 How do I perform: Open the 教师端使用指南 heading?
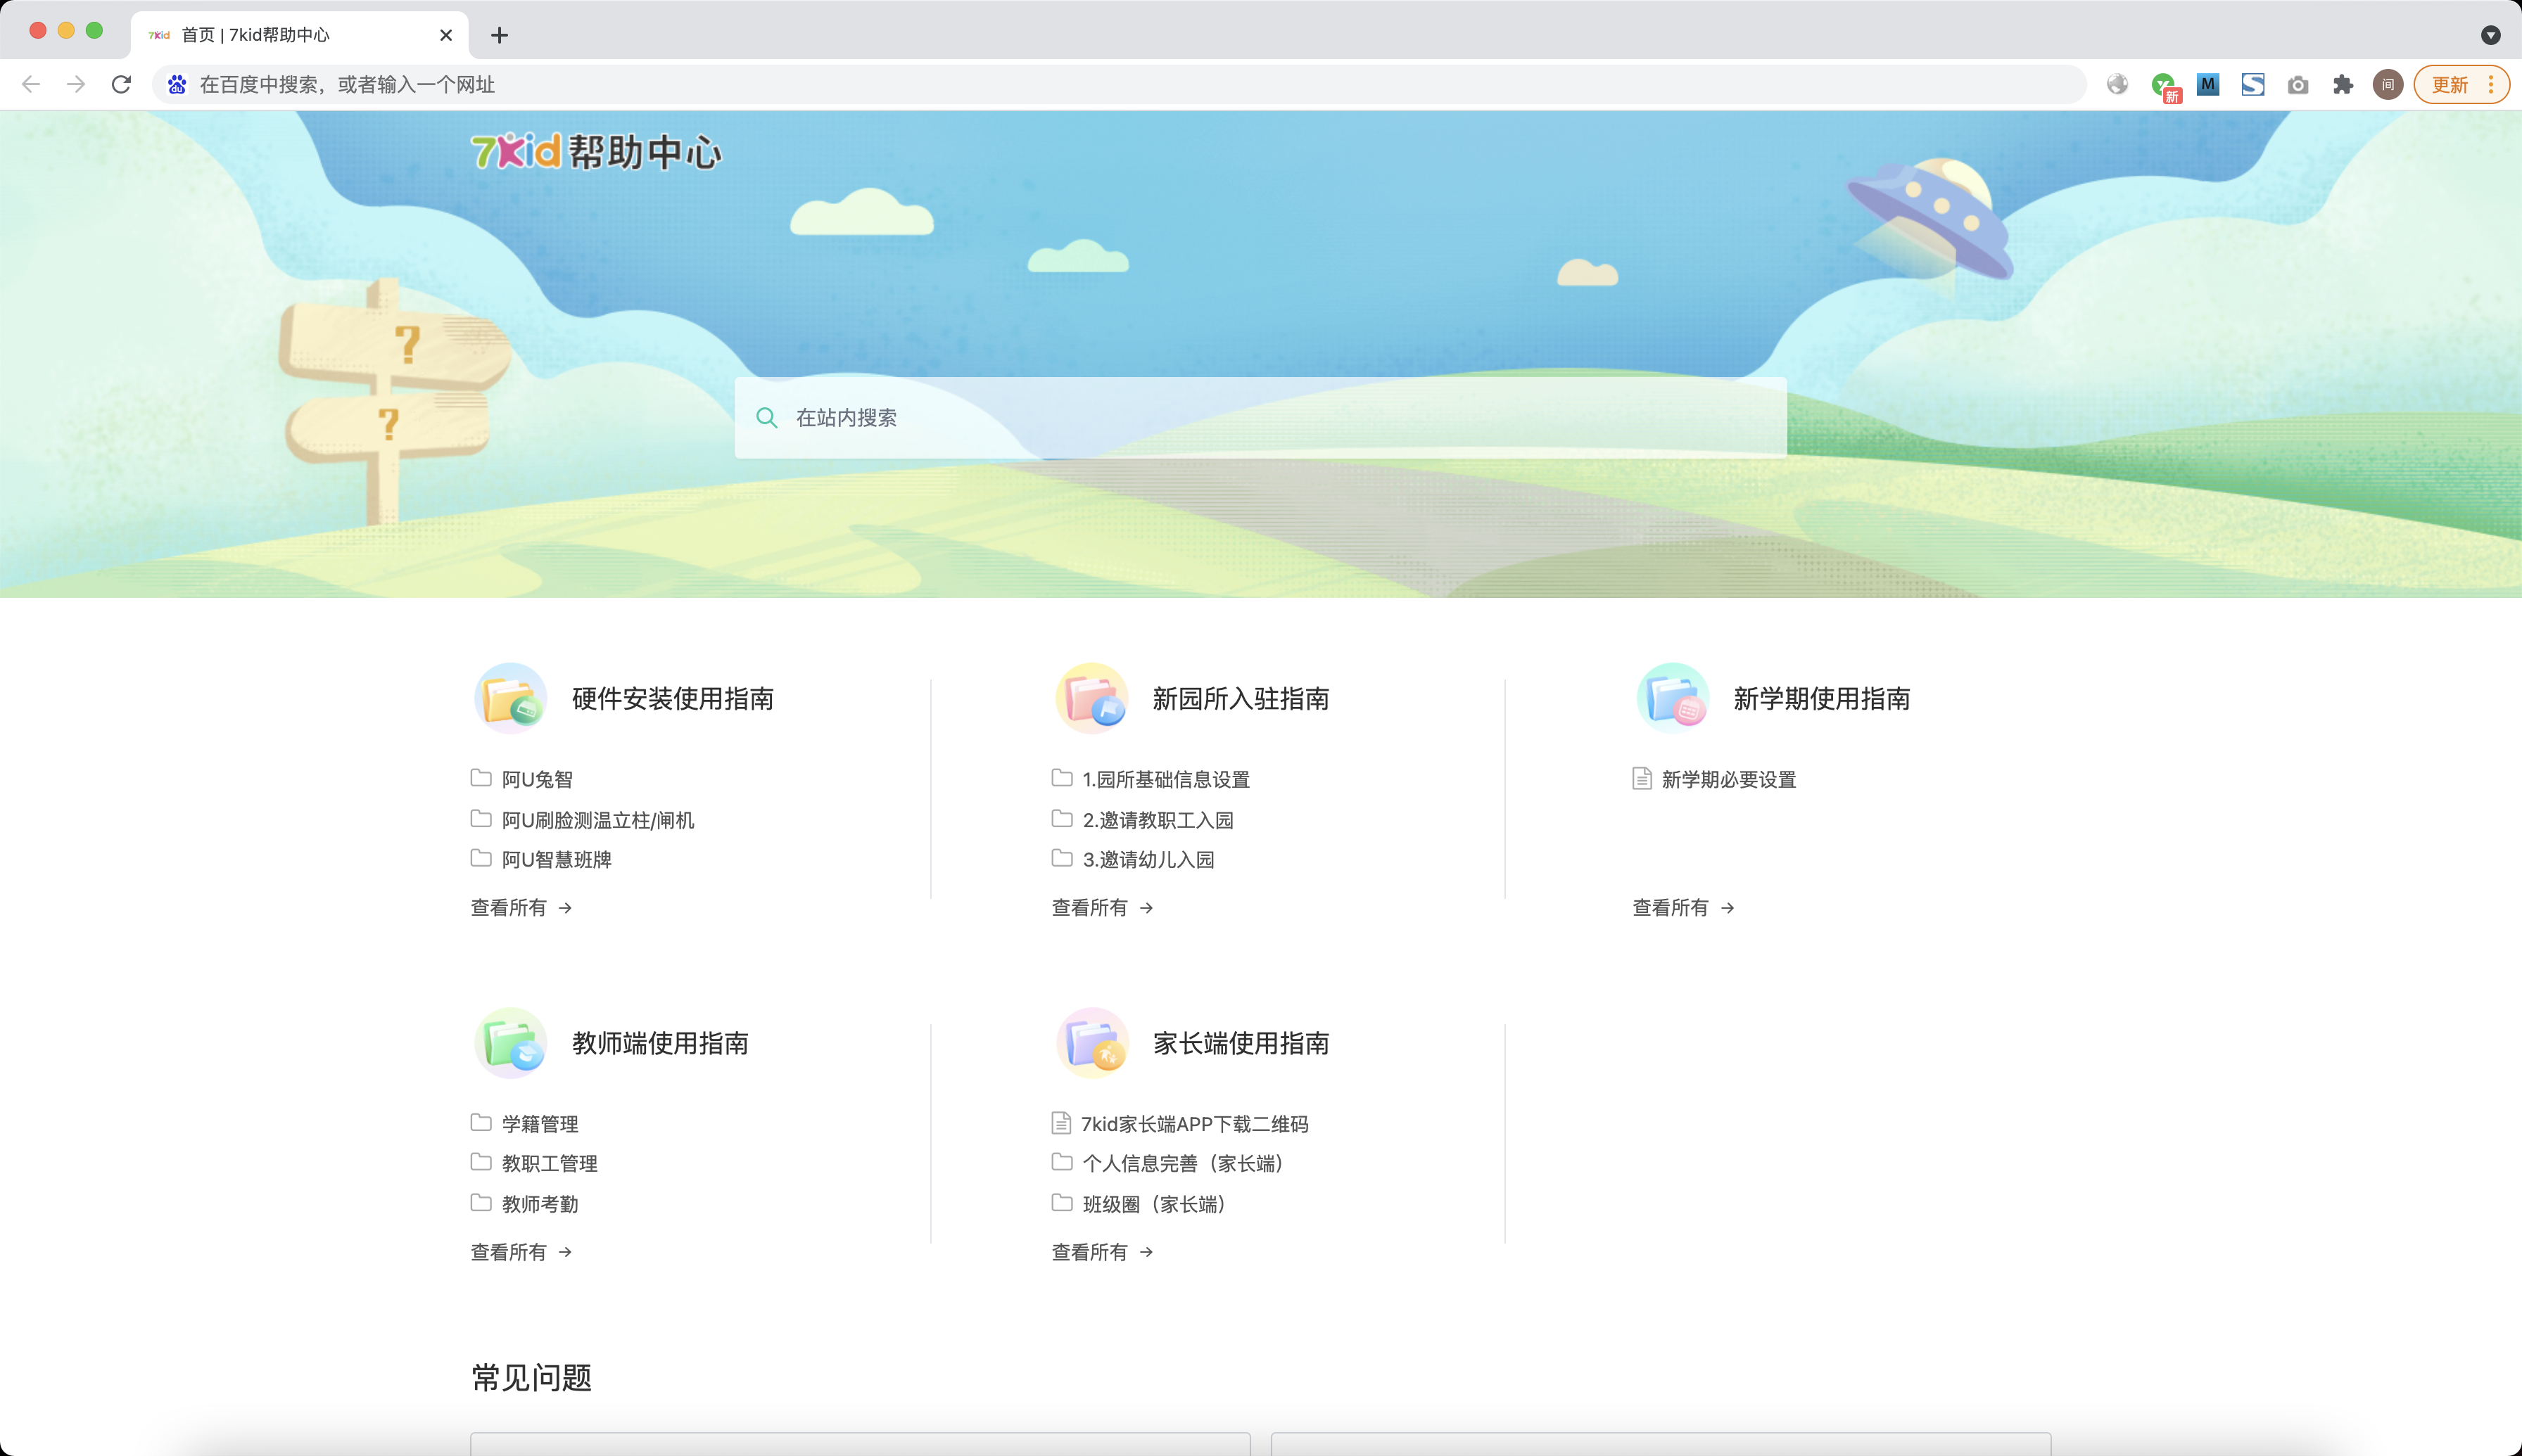click(x=660, y=1043)
